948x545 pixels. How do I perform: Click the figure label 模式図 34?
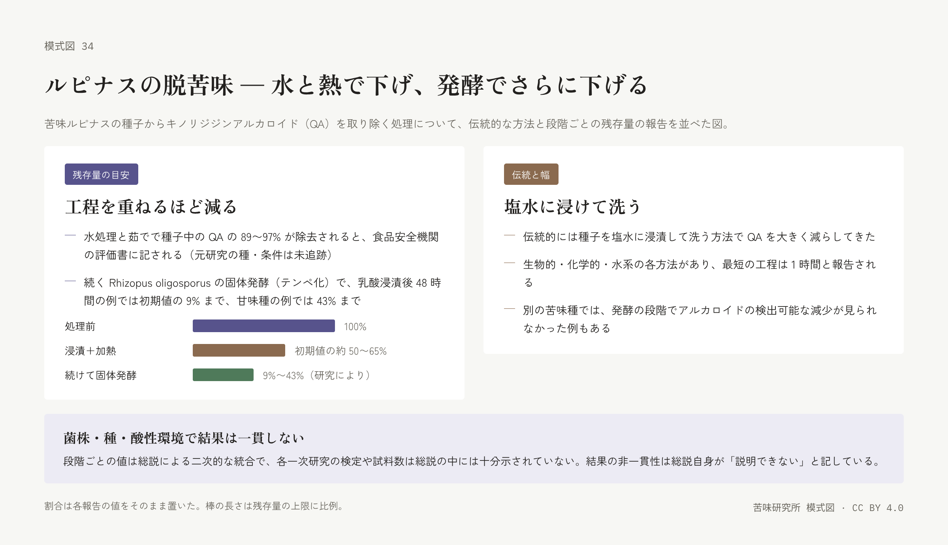coord(69,46)
